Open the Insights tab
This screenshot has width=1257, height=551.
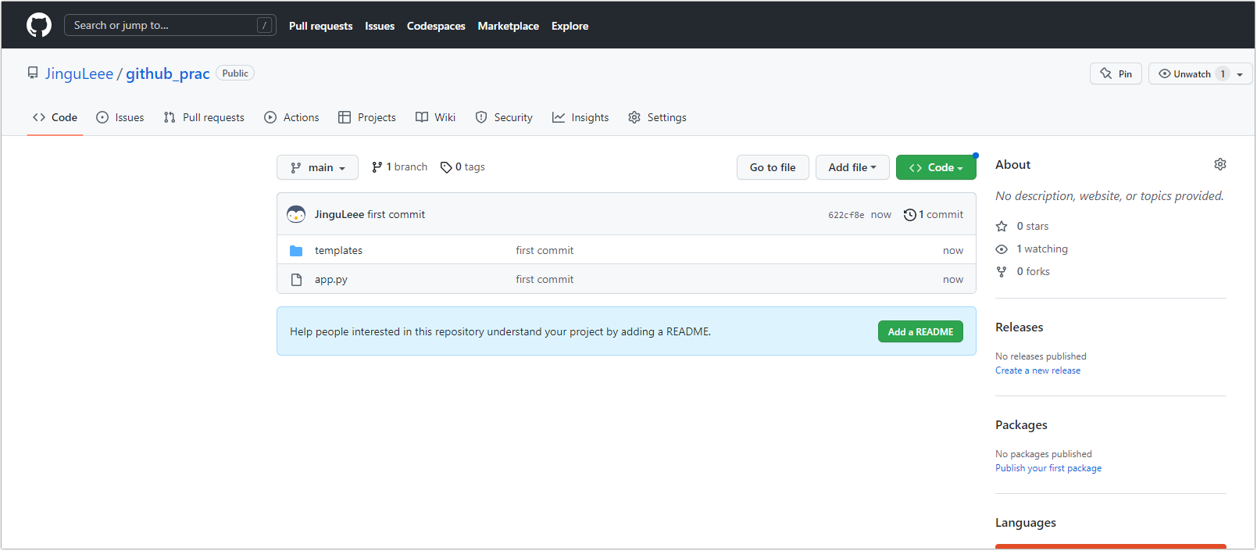[x=580, y=117]
